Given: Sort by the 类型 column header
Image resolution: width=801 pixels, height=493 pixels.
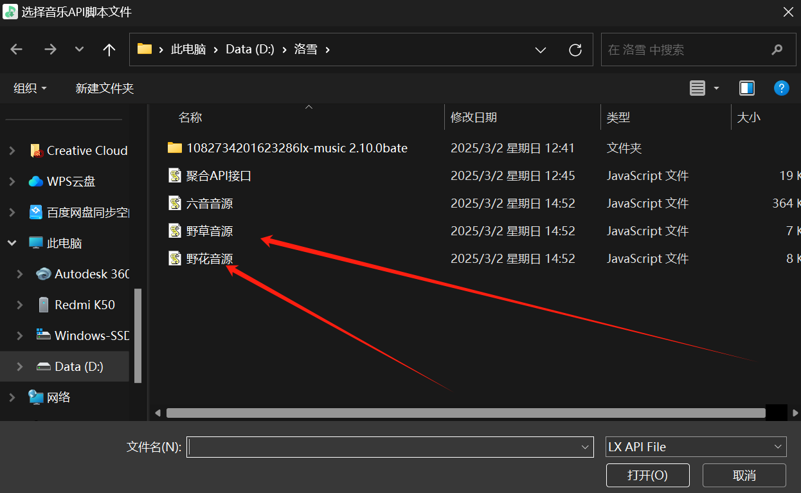Looking at the screenshot, I should (x=618, y=118).
